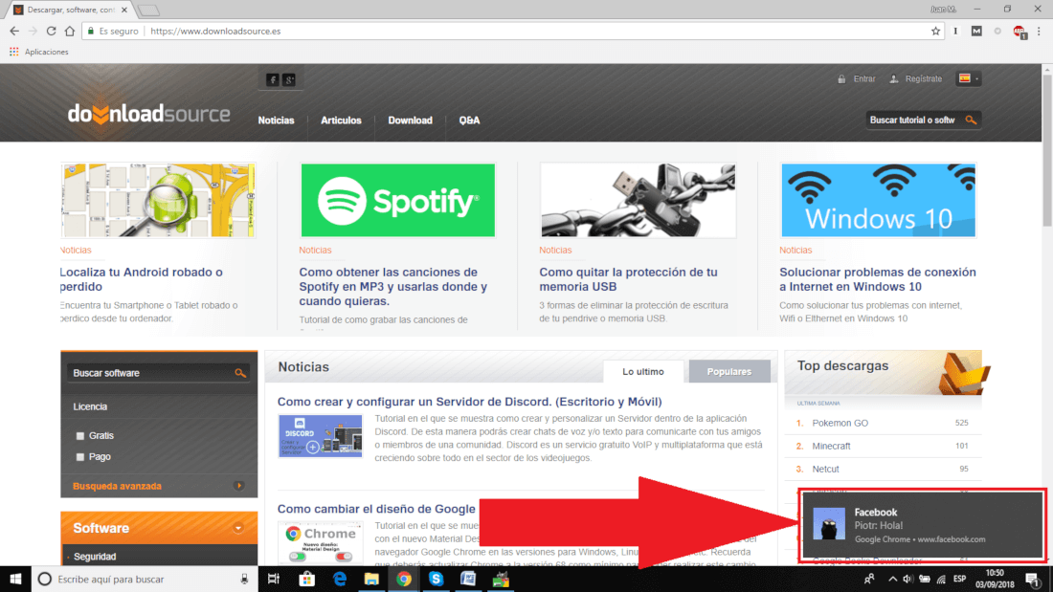Click the magnifier in Buscar software box
1053x592 pixels.
pos(239,373)
